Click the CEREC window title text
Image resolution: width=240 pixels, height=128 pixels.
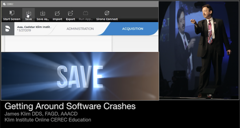(x=10, y=4)
